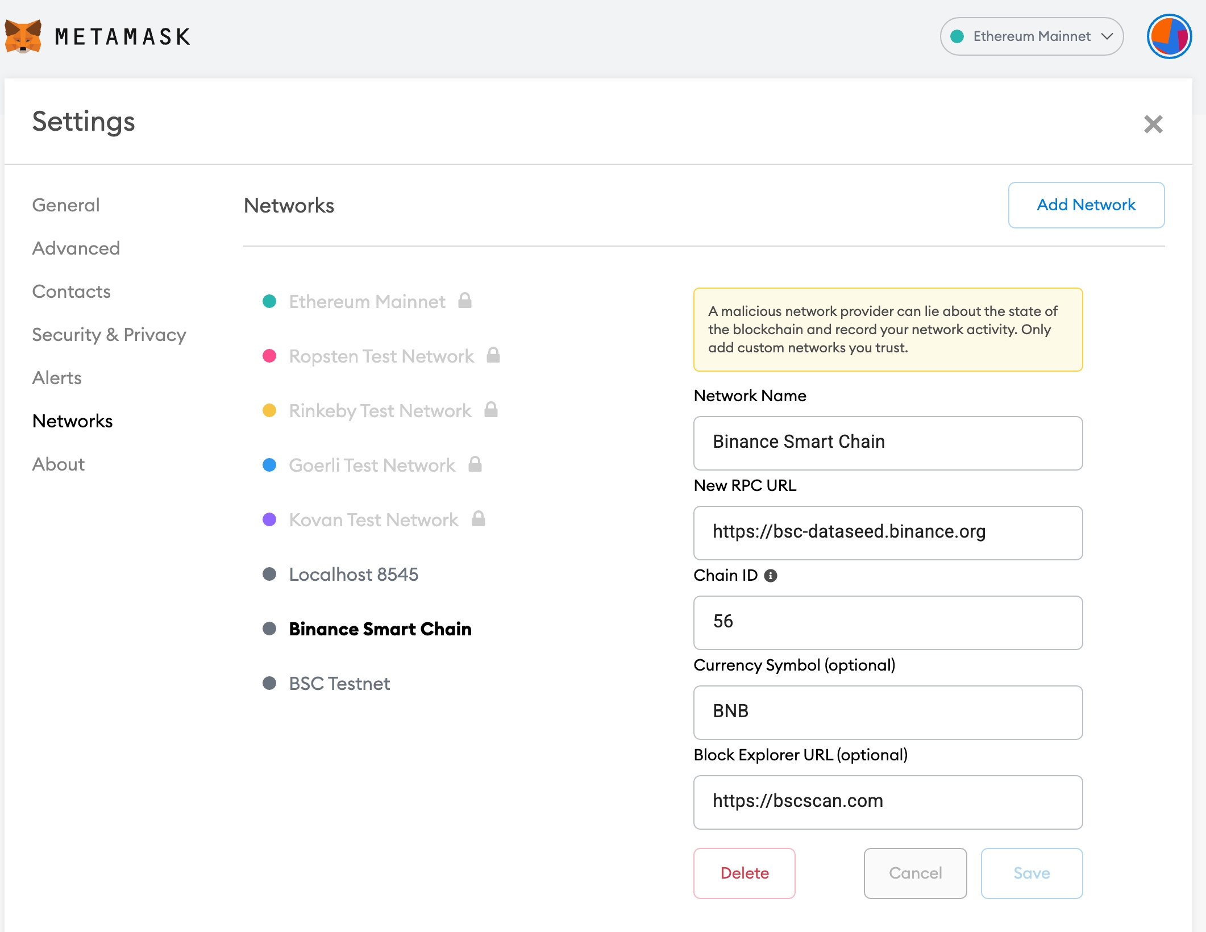The height and width of the screenshot is (932, 1206).
Task: Switch to the Advanced settings tab
Action: tap(76, 248)
